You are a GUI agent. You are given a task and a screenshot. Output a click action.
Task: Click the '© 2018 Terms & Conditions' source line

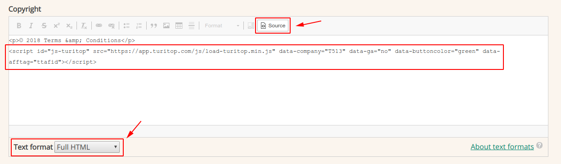click(72, 40)
